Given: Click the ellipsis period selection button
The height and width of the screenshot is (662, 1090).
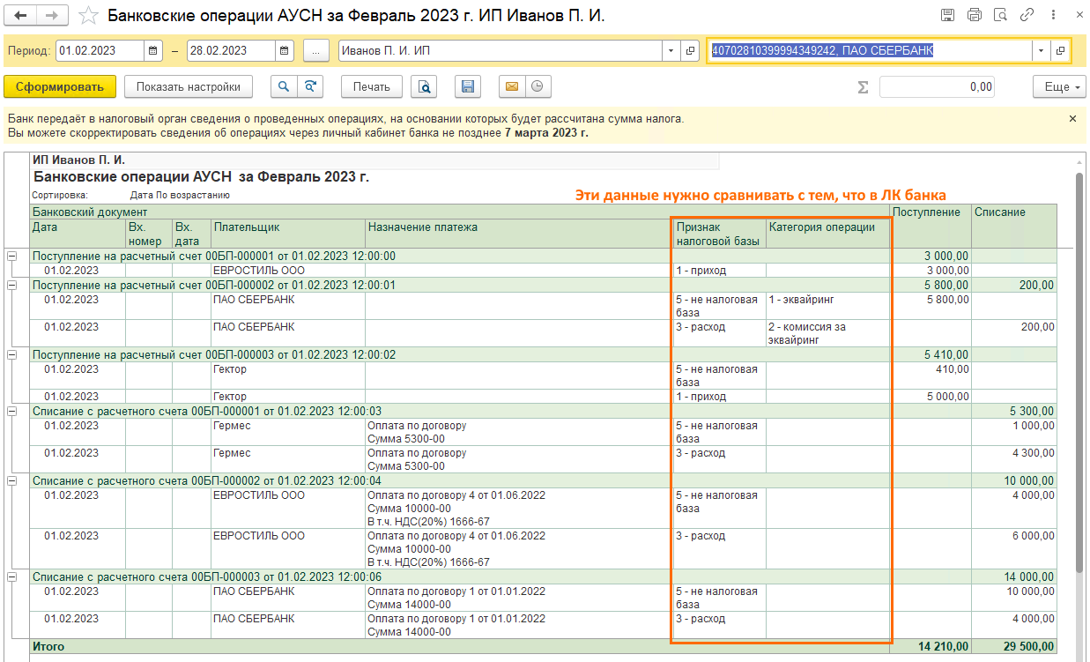Looking at the screenshot, I should [x=316, y=51].
